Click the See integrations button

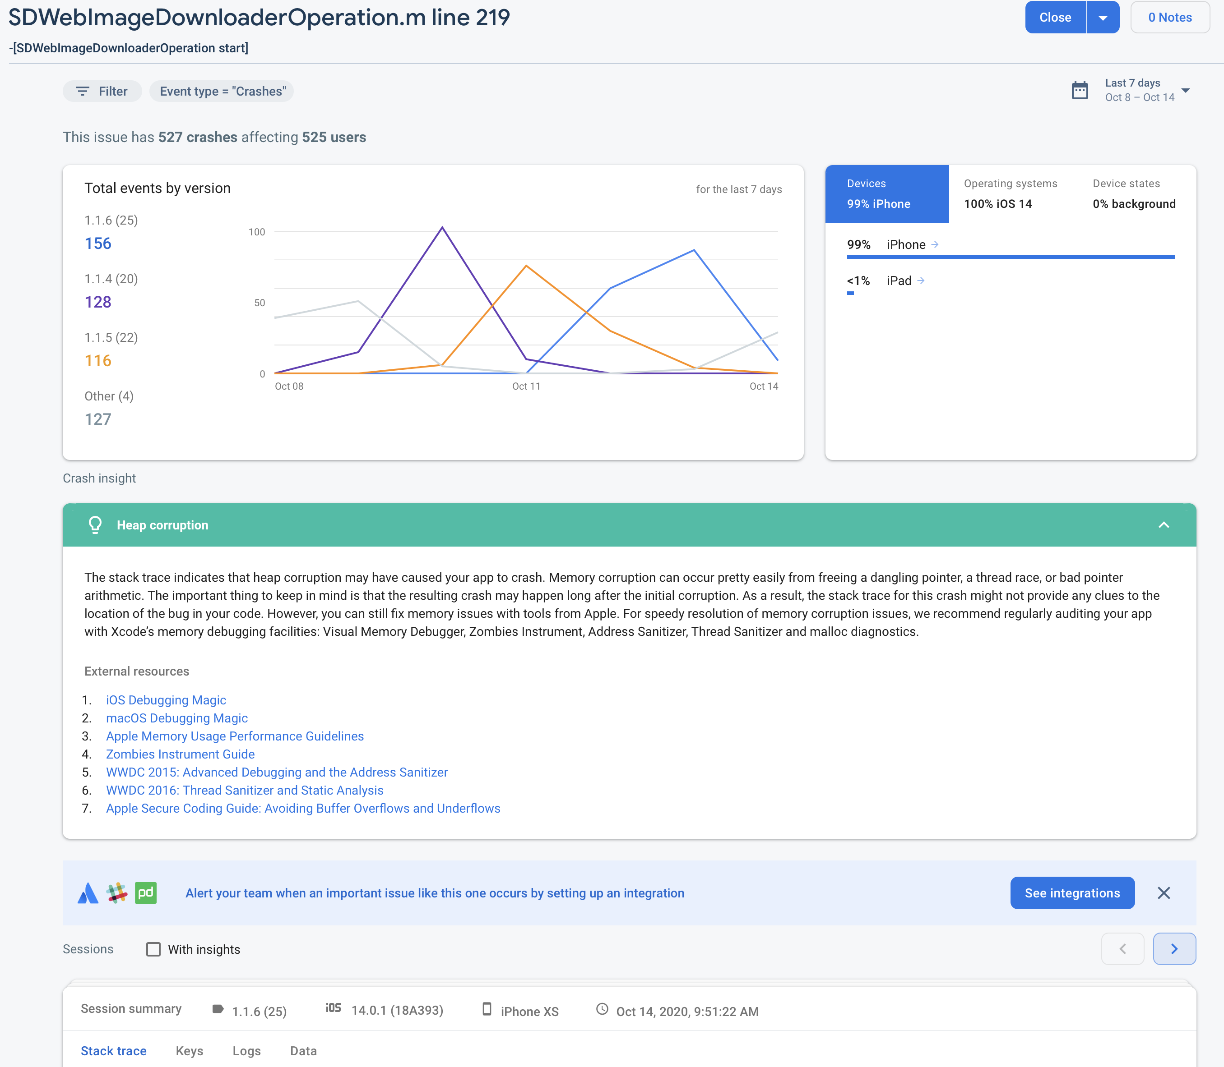click(1071, 892)
